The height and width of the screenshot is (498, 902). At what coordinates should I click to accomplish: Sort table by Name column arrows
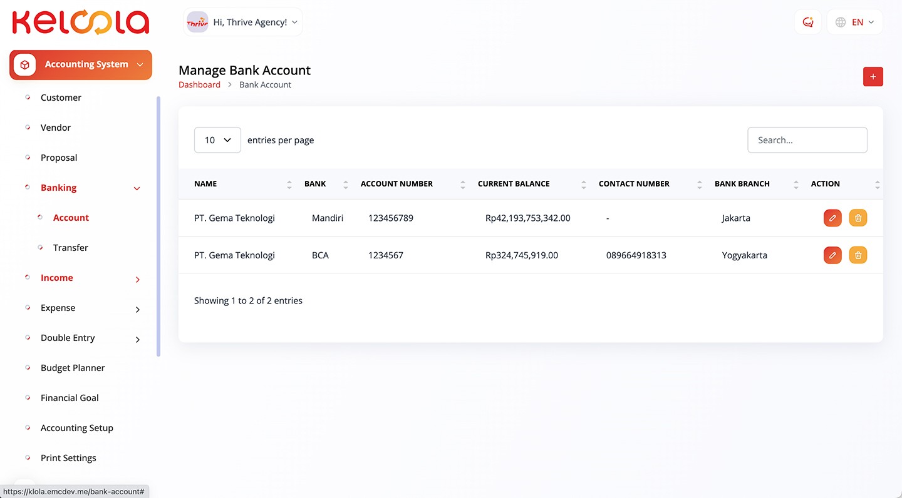pos(289,184)
